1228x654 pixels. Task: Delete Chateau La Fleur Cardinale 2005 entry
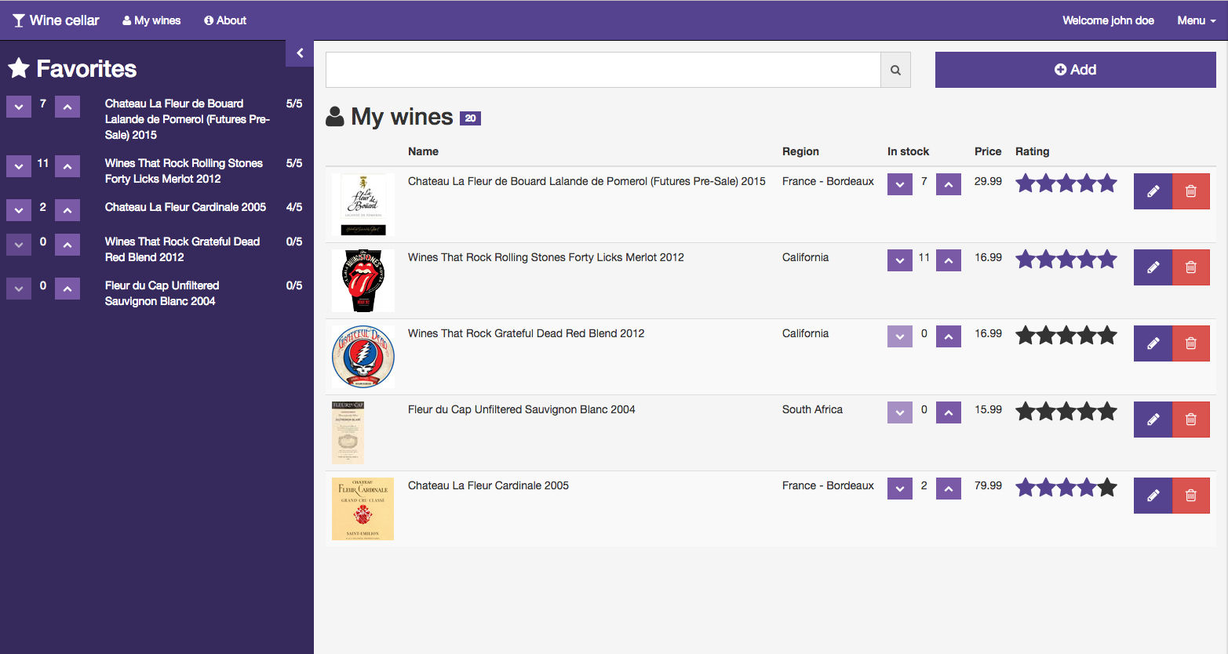point(1190,496)
